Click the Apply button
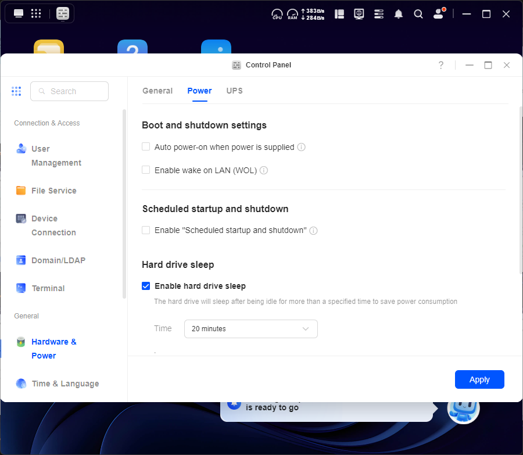Viewport: 523px width, 455px height. [479, 379]
